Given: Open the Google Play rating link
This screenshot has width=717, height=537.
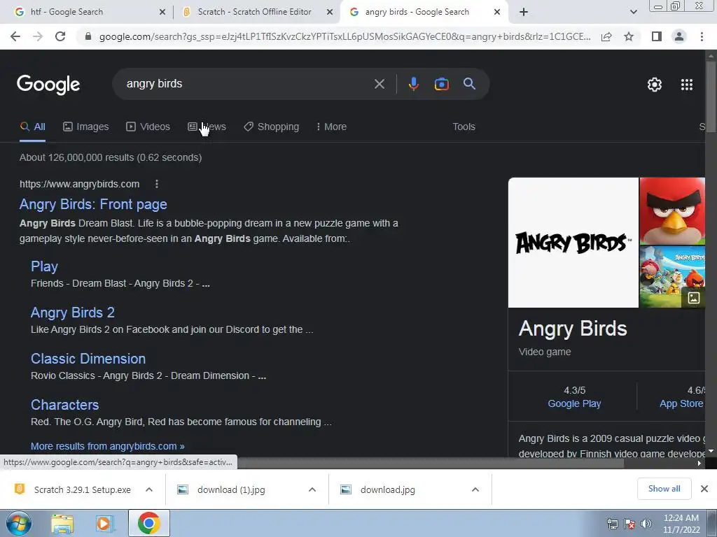Looking at the screenshot, I should coord(574,403).
